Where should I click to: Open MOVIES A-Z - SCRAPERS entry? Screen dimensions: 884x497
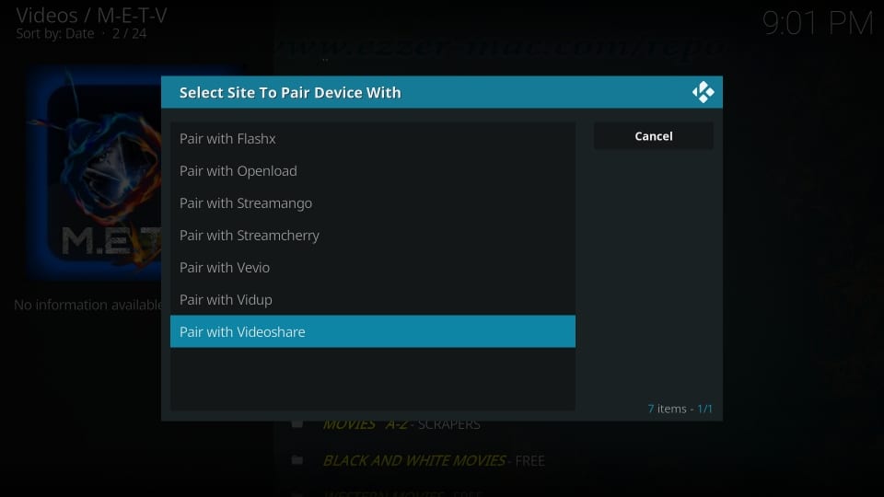[x=401, y=424]
